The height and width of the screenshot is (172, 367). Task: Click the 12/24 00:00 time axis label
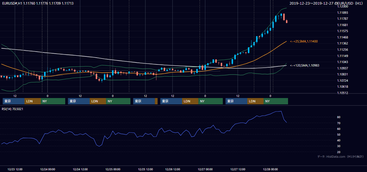click(47, 169)
